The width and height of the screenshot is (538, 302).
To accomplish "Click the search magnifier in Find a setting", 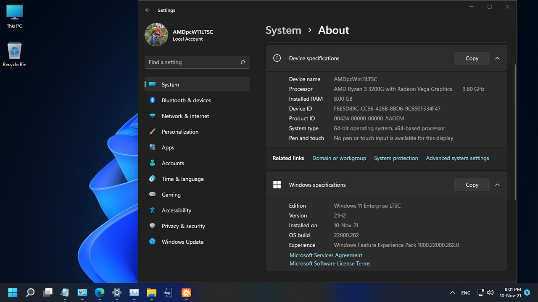I will pyautogui.click(x=243, y=62).
